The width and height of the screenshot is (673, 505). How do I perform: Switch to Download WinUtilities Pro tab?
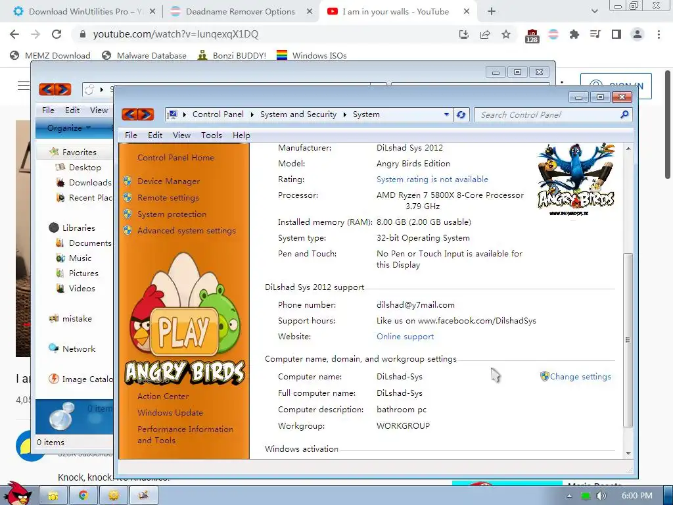[x=84, y=12]
